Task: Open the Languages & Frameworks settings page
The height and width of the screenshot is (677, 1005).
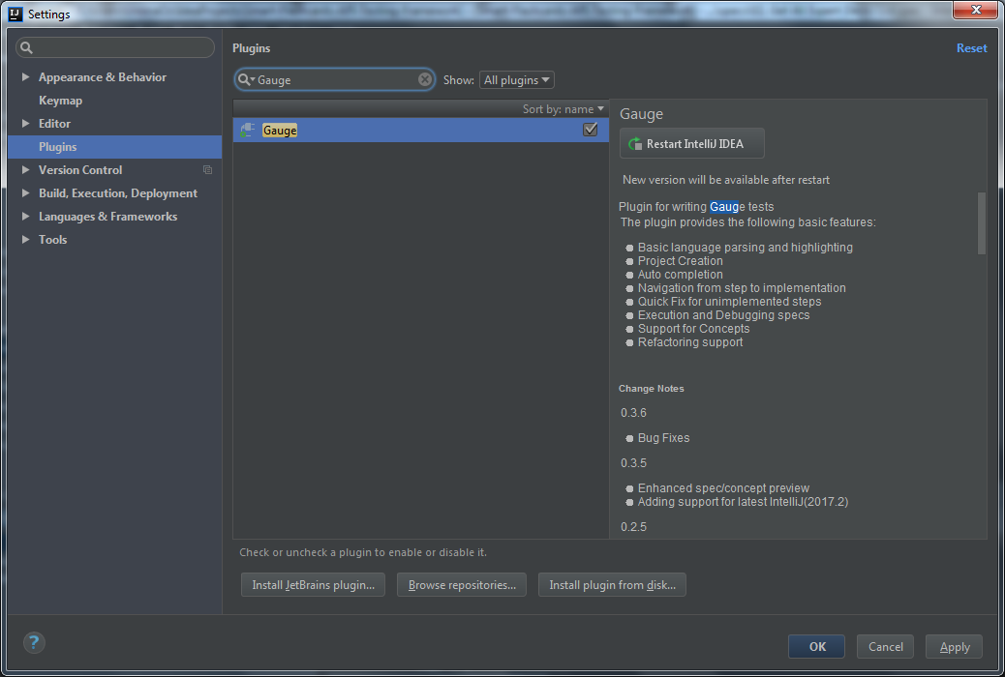Action: coord(107,216)
